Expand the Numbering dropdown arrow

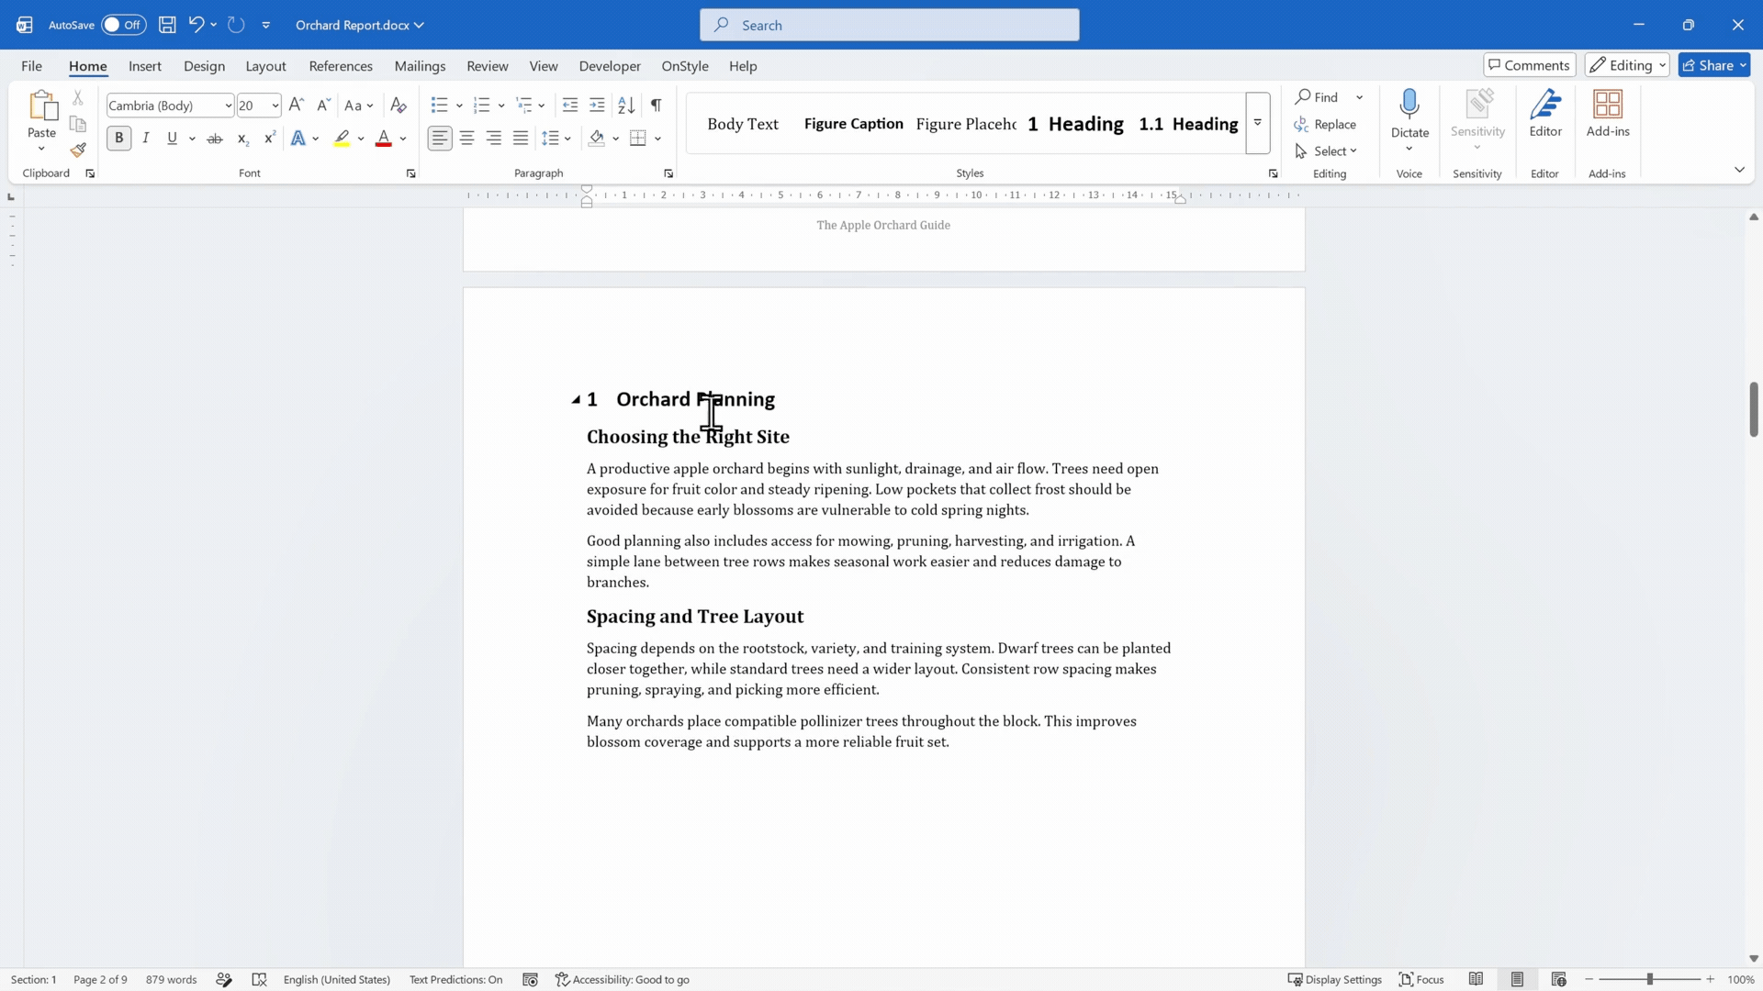(501, 106)
